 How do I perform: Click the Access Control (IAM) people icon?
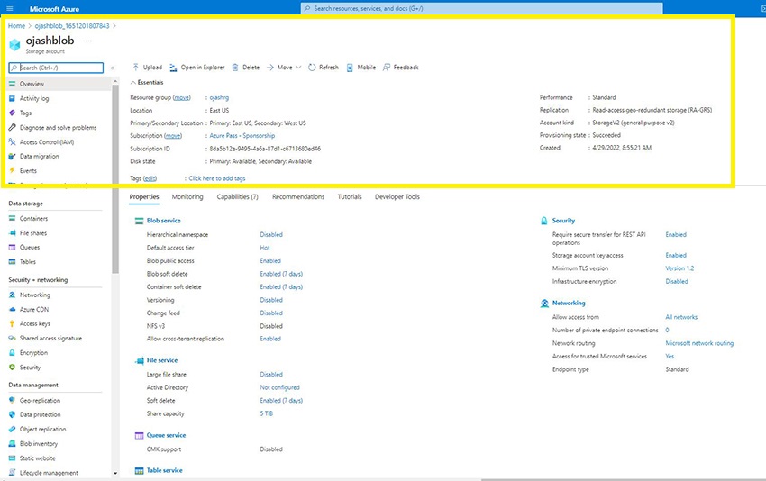pyautogui.click(x=13, y=142)
